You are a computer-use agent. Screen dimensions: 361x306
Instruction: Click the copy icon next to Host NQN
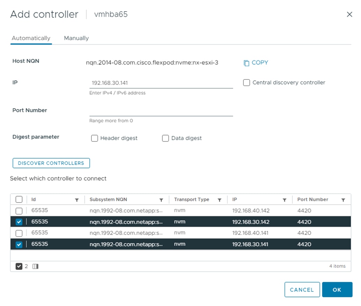click(246, 63)
